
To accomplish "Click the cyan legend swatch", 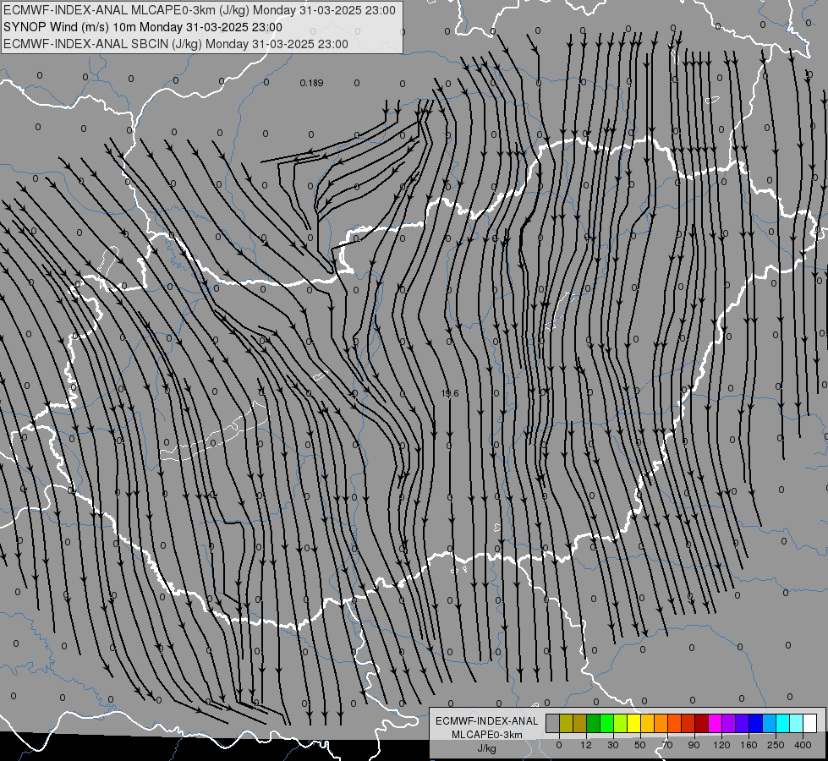I will click(x=782, y=723).
